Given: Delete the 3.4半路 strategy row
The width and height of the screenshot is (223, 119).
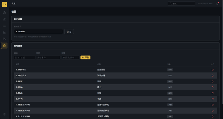Looking at the screenshot, I should (x=213, y=99).
